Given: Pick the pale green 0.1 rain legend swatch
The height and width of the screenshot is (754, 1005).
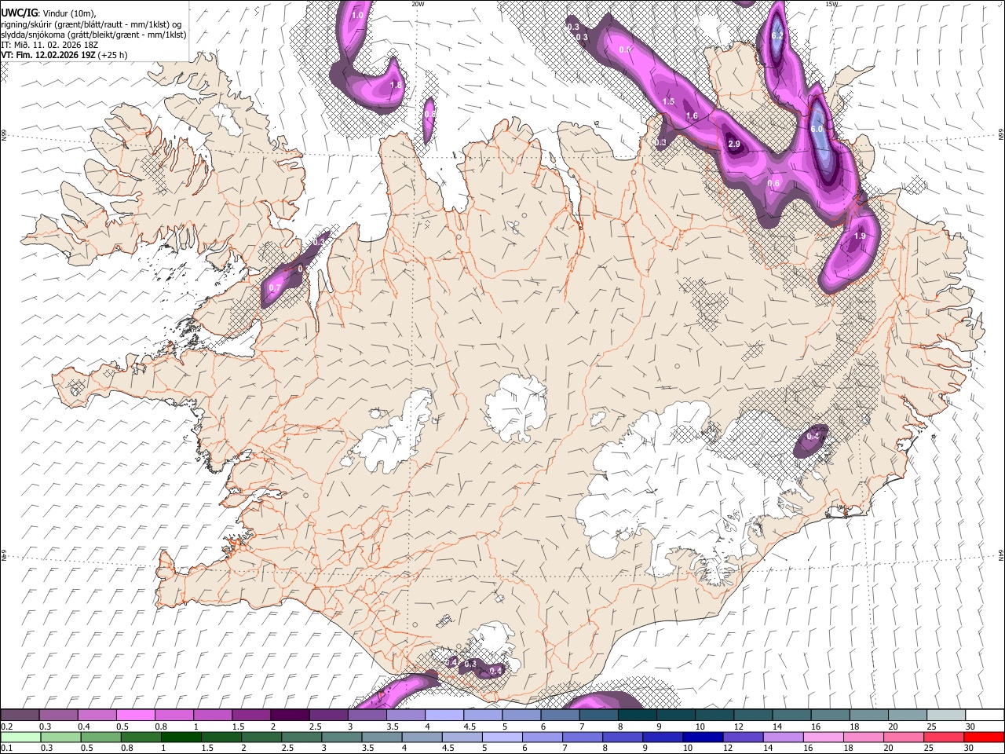Looking at the screenshot, I should click(x=21, y=738).
